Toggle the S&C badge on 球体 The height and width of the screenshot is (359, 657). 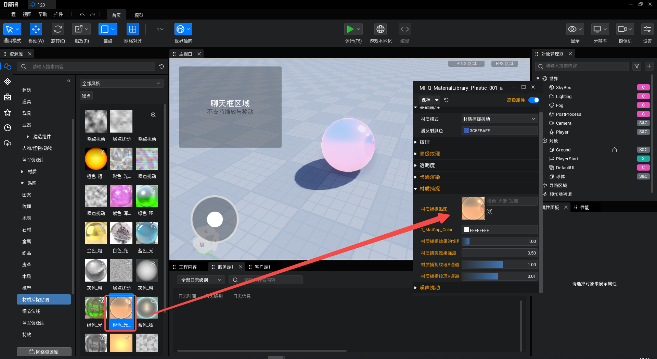[643, 176]
